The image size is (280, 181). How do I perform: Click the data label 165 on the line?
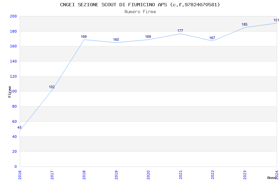tap(116, 40)
